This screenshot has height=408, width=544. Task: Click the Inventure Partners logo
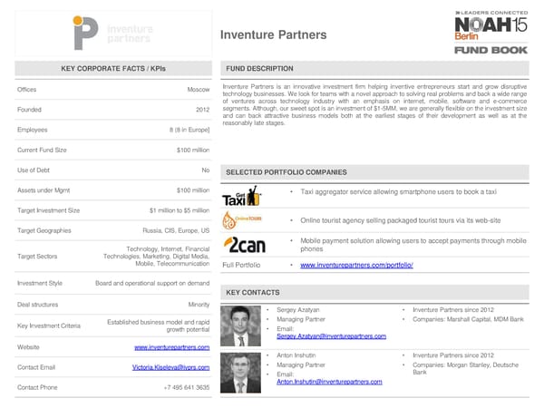[x=113, y=32]
